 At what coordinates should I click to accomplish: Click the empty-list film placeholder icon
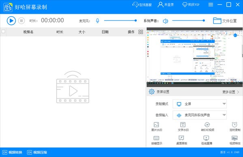[x=72, y=87]
